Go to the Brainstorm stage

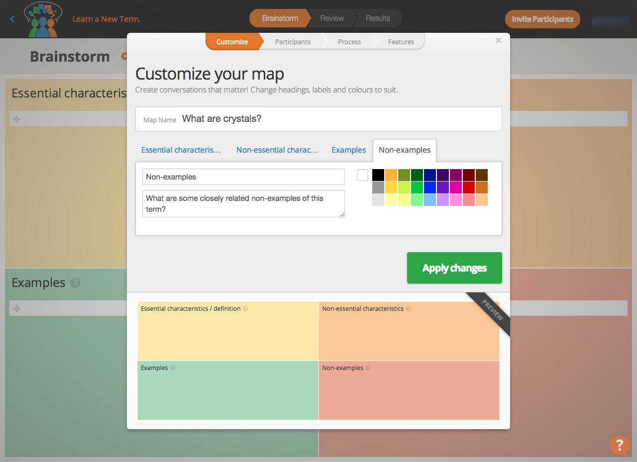point(280,18)
